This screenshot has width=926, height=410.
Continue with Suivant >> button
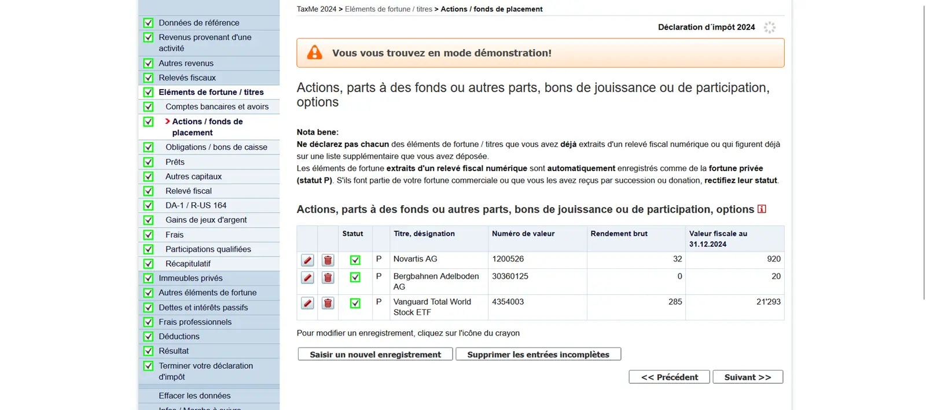tap(748, 377)
